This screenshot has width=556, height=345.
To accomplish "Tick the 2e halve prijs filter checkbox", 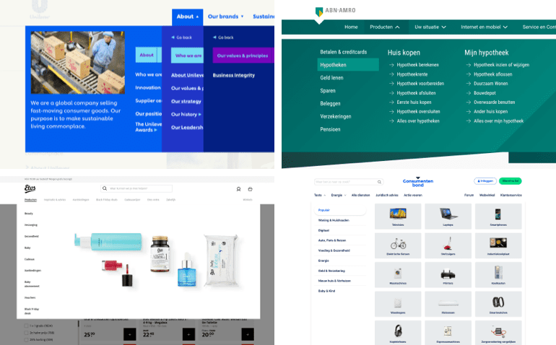I will [26, 333].
